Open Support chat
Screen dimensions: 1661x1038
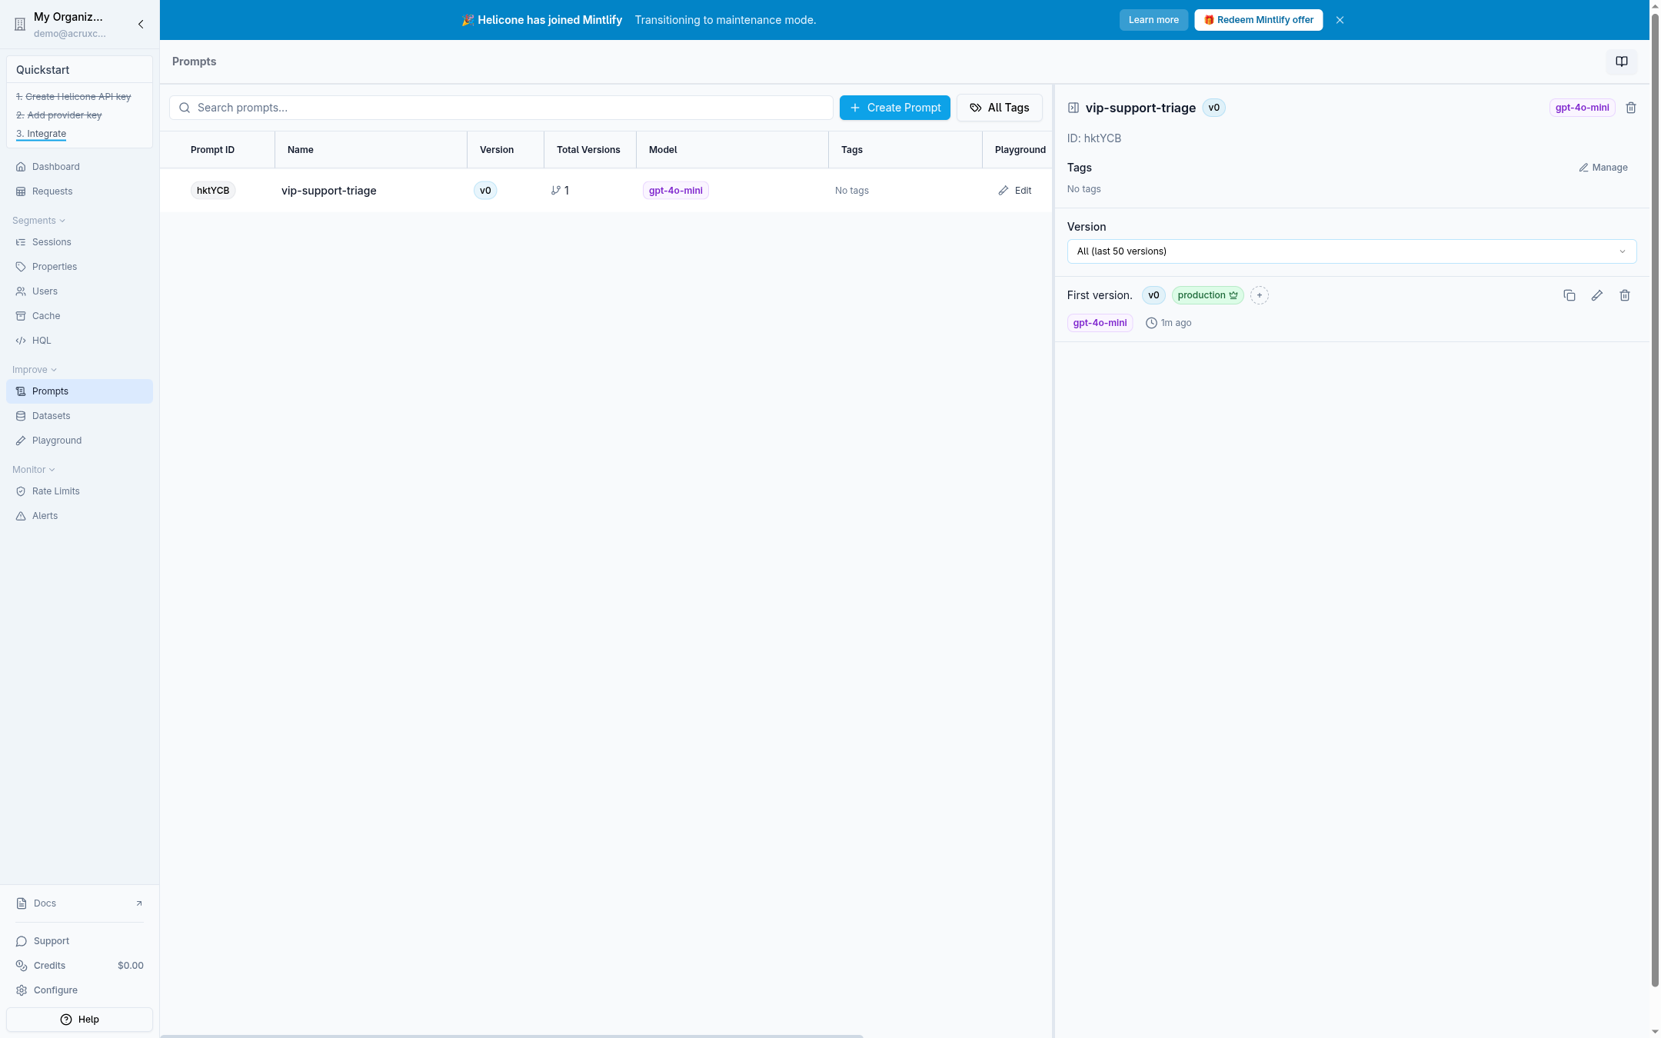click(x=79, y=941)
